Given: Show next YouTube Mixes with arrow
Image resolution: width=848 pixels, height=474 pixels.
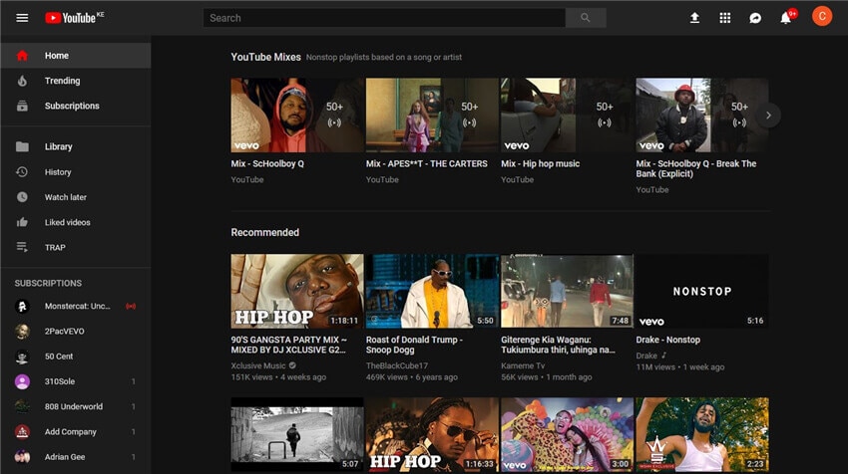Looking at the screenshot, I should click(768, 115).
